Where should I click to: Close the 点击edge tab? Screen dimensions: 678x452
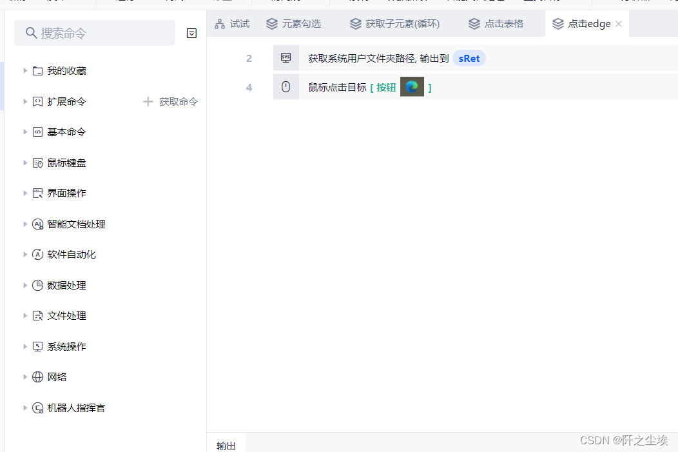click(619, 24)
